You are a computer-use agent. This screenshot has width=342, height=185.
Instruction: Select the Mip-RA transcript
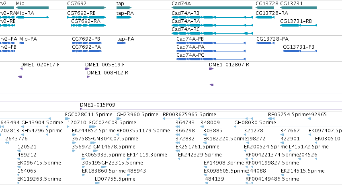[32, 17]
